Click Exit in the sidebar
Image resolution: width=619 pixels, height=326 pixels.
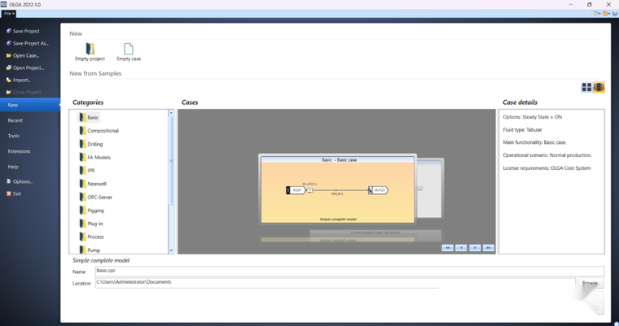(14, 193)
